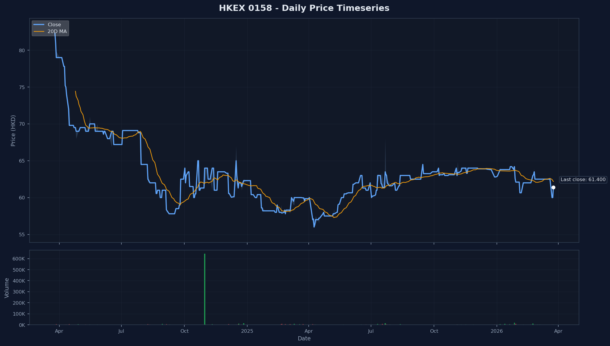Click the first Jul date tick label
Viewport: 610px width, 346px height.
coord(121,331)
